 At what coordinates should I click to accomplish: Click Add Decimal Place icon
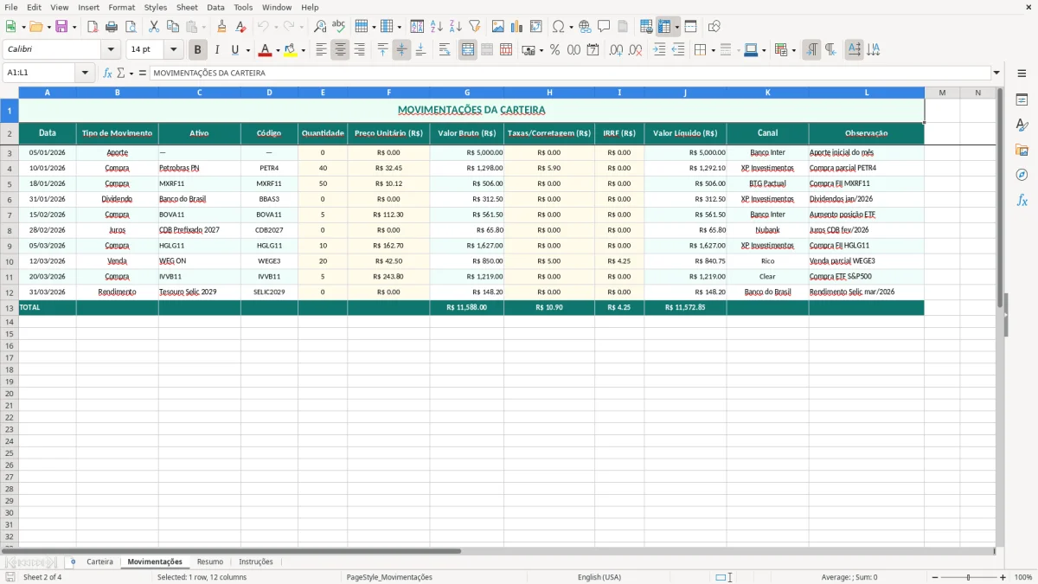tap(616, 50)
